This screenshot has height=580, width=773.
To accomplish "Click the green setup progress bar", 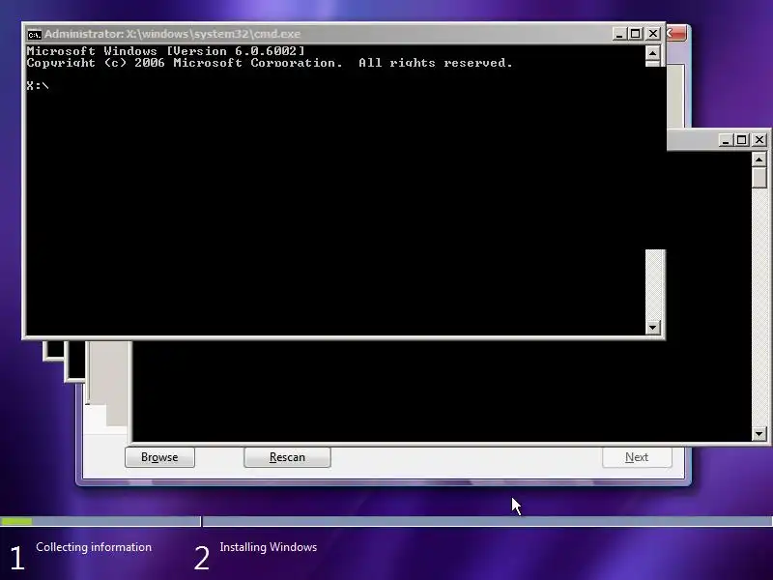I will click(16, 521).
